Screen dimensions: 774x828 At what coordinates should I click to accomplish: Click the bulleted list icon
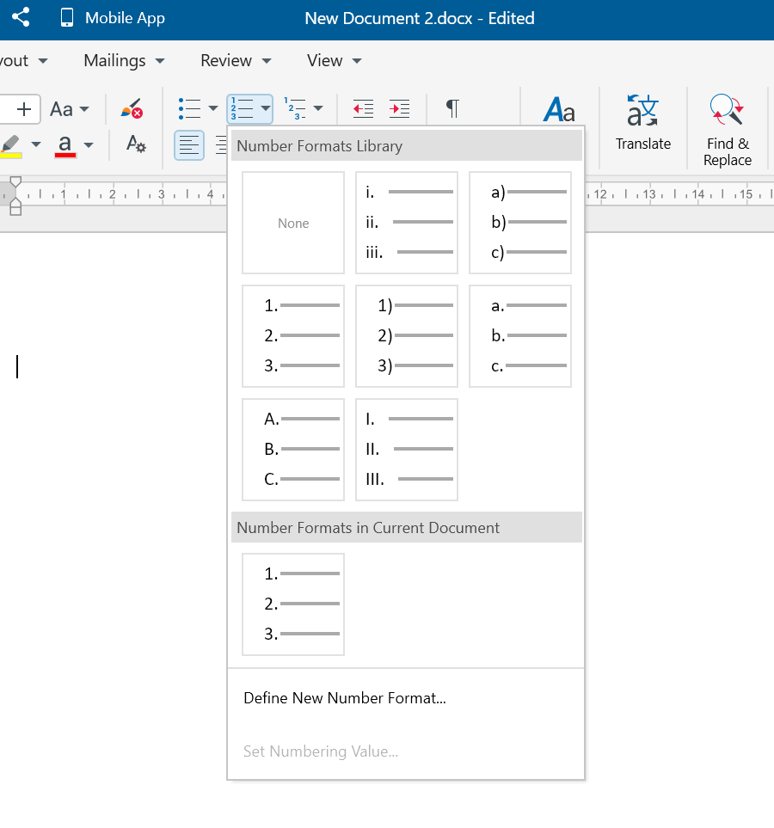coord(189,109)
